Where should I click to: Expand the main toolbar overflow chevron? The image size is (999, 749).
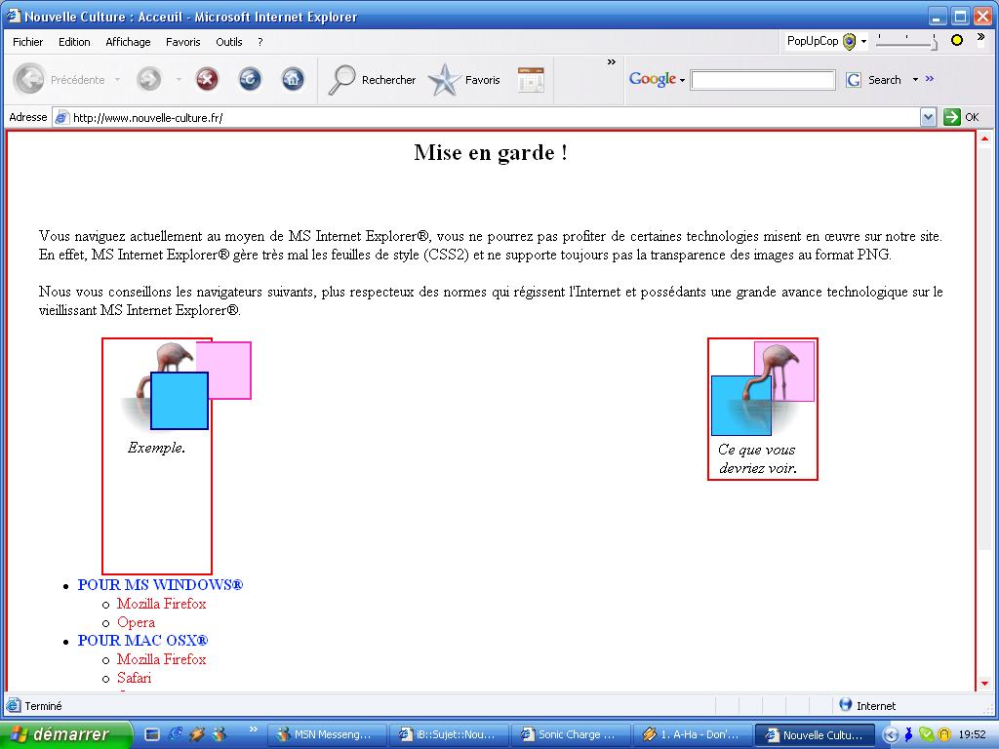point(611,61)
